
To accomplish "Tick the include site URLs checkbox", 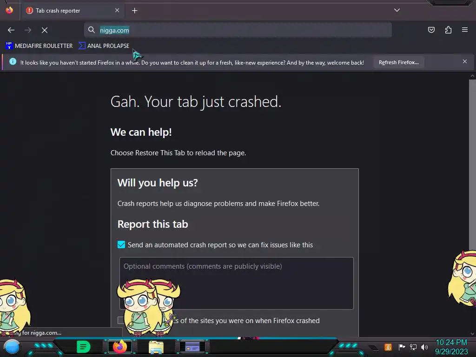I will (x=120, y=320).
